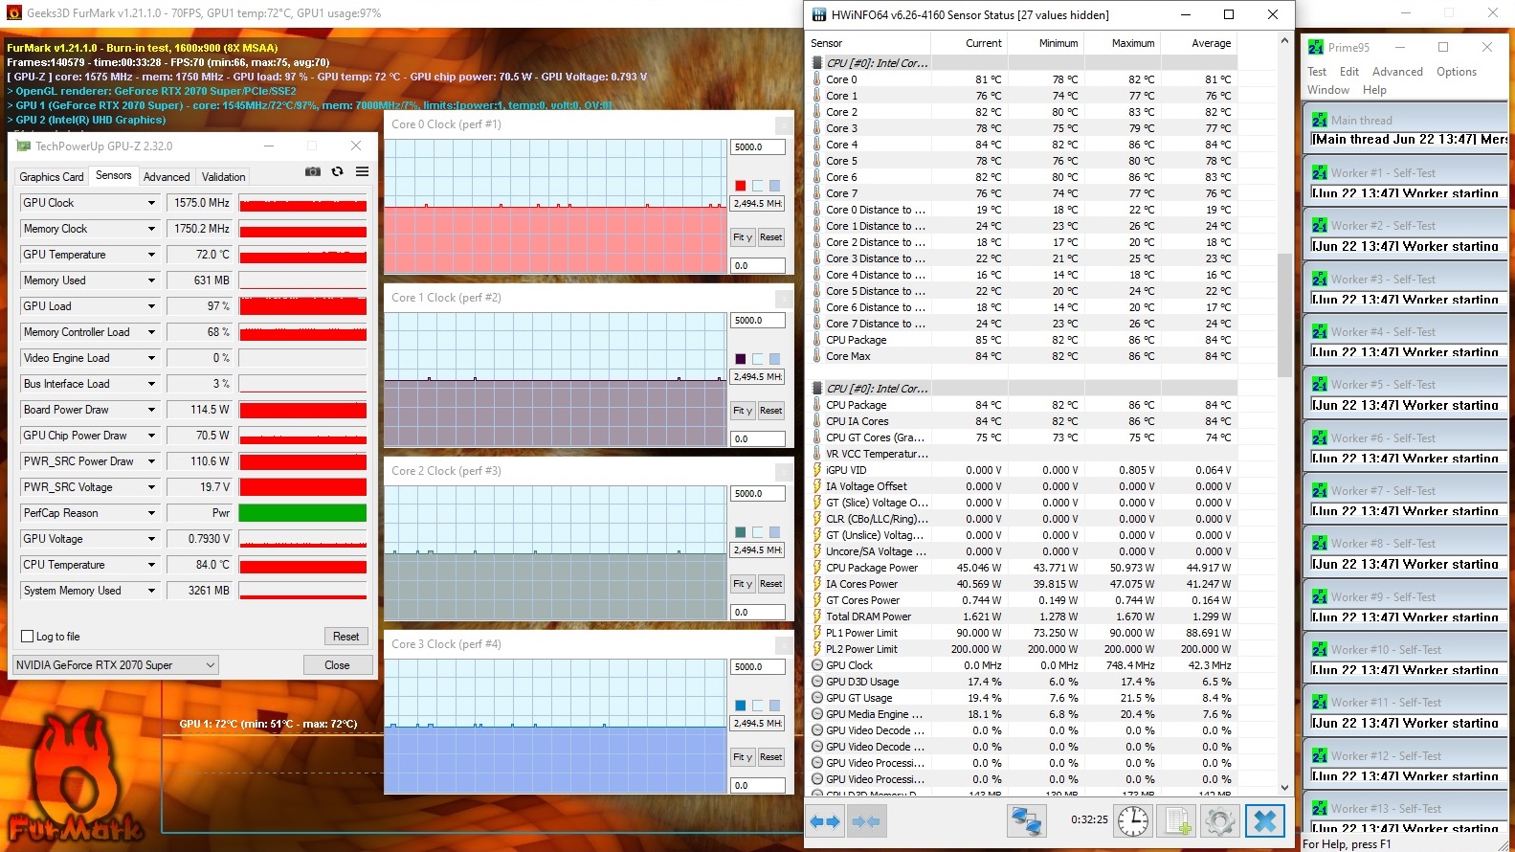Click the thermometer icon beside Core 0
The height and width of the screenshot is (852, 1515).
(817, 79)
